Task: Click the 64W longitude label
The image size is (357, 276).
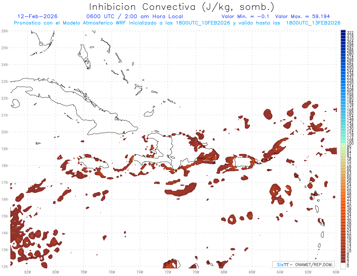Action: point(280,272)
